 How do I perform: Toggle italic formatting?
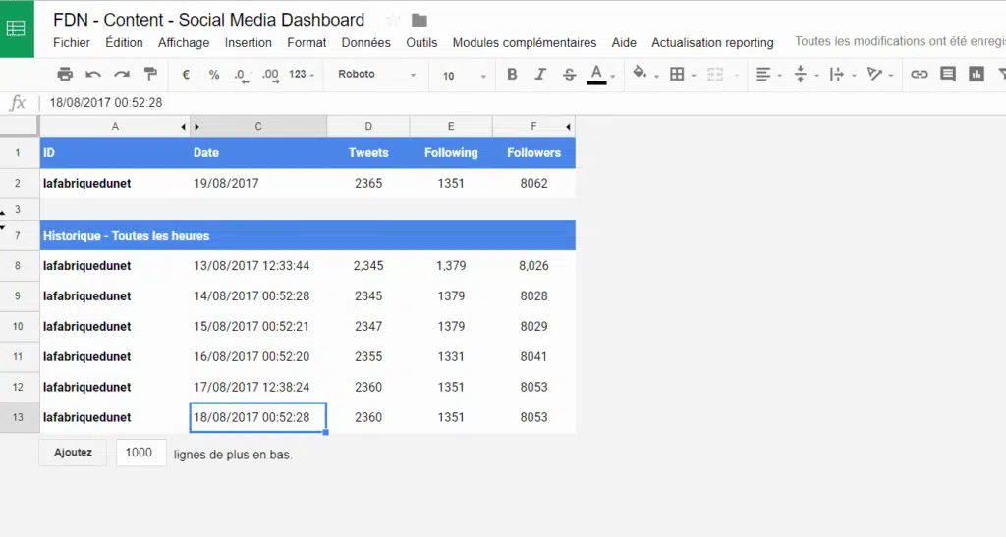[540, 74]
